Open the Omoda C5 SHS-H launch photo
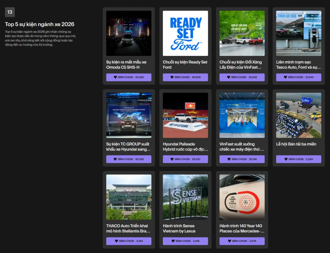The width and height of the screenshot is (330, 253). click(x=129, y=33)
